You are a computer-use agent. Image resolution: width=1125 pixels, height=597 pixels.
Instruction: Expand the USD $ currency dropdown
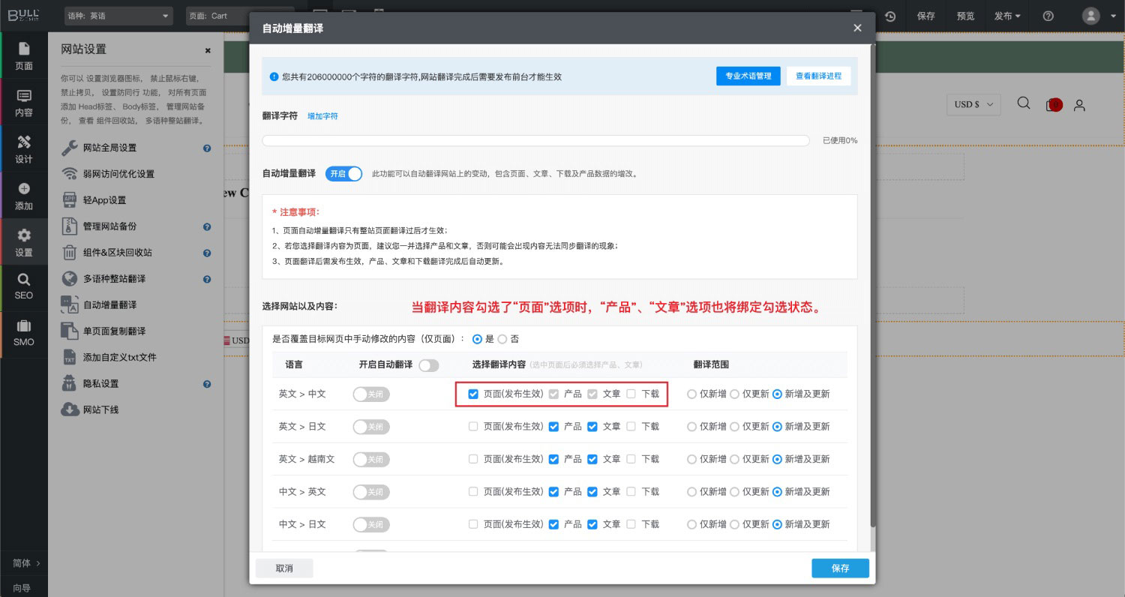[973, 105]
